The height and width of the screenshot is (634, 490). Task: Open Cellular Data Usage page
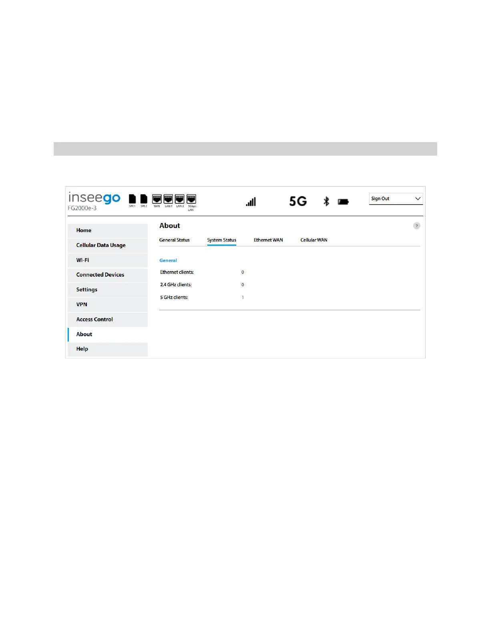tap(108, 245)
